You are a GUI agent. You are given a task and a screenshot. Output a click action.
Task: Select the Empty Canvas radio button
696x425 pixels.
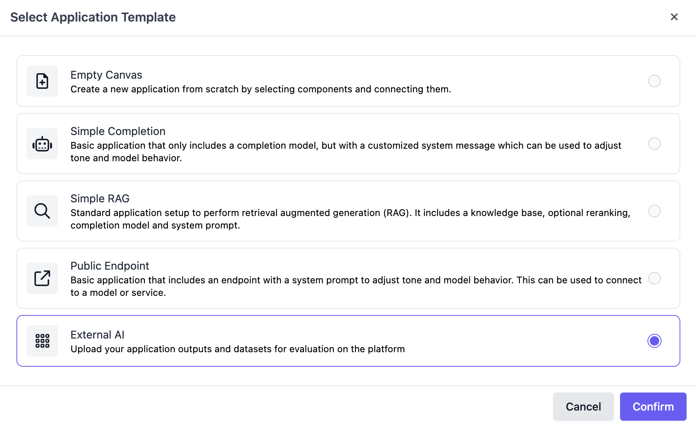coord(655,81)
